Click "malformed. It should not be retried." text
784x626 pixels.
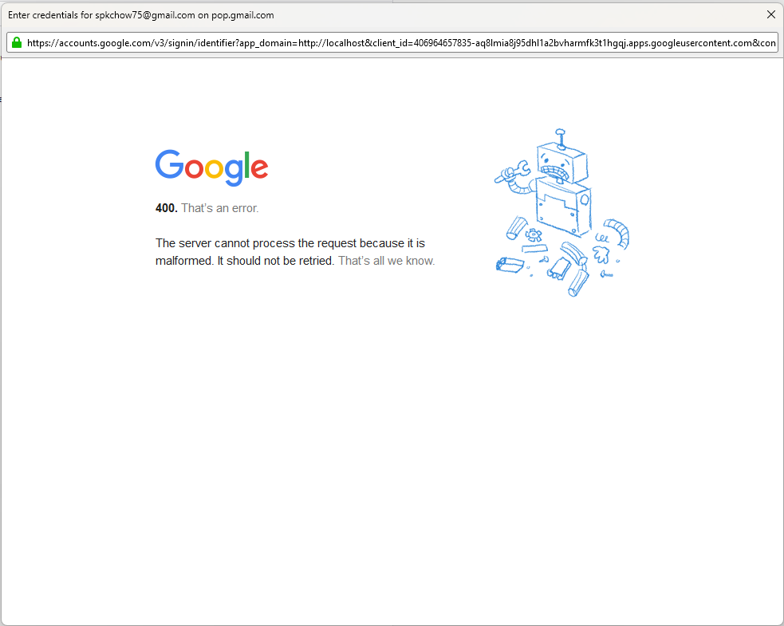coord(245,261)
